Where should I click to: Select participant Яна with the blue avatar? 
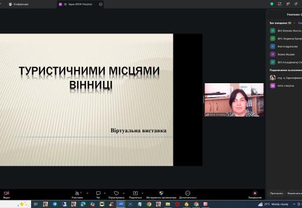[x=286, y=47]
